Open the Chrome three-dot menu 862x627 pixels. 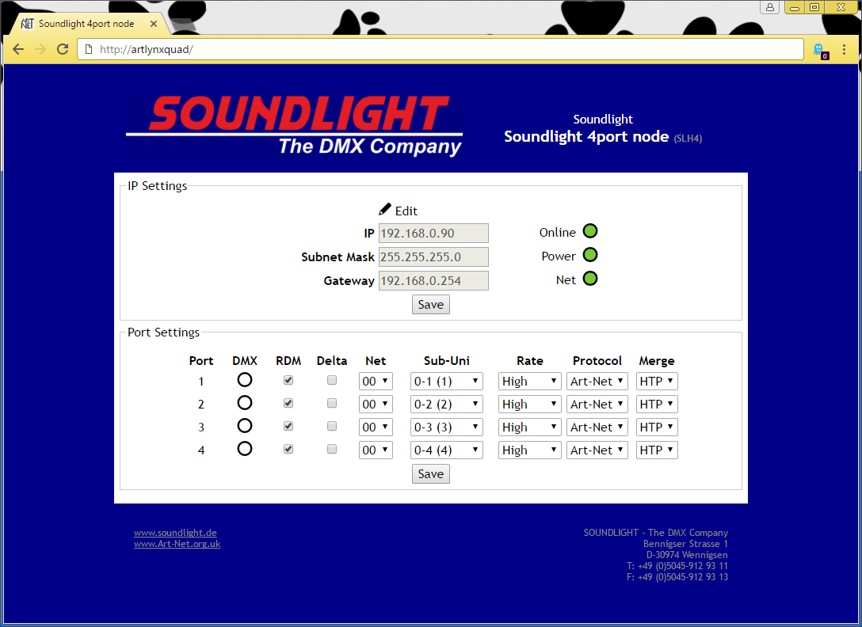[x=844, y=50]
